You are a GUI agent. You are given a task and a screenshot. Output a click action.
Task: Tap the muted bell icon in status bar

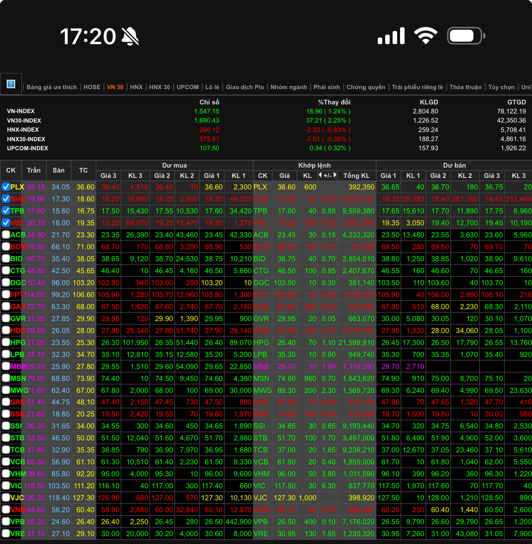130,36
